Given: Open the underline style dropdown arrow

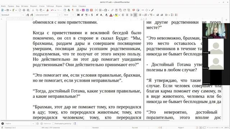Looking at the screenshot, I should point(89,15).
